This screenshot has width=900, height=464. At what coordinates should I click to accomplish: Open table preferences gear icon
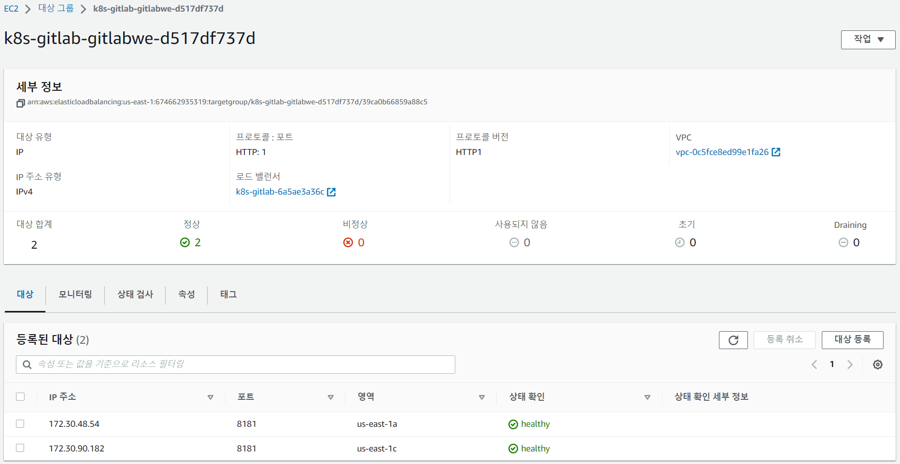click(x=877, y=365)
